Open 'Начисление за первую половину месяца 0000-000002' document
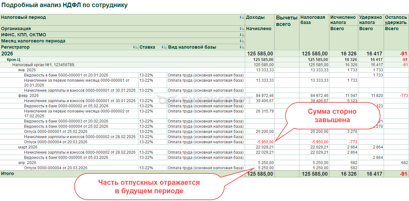 point(77,113)
